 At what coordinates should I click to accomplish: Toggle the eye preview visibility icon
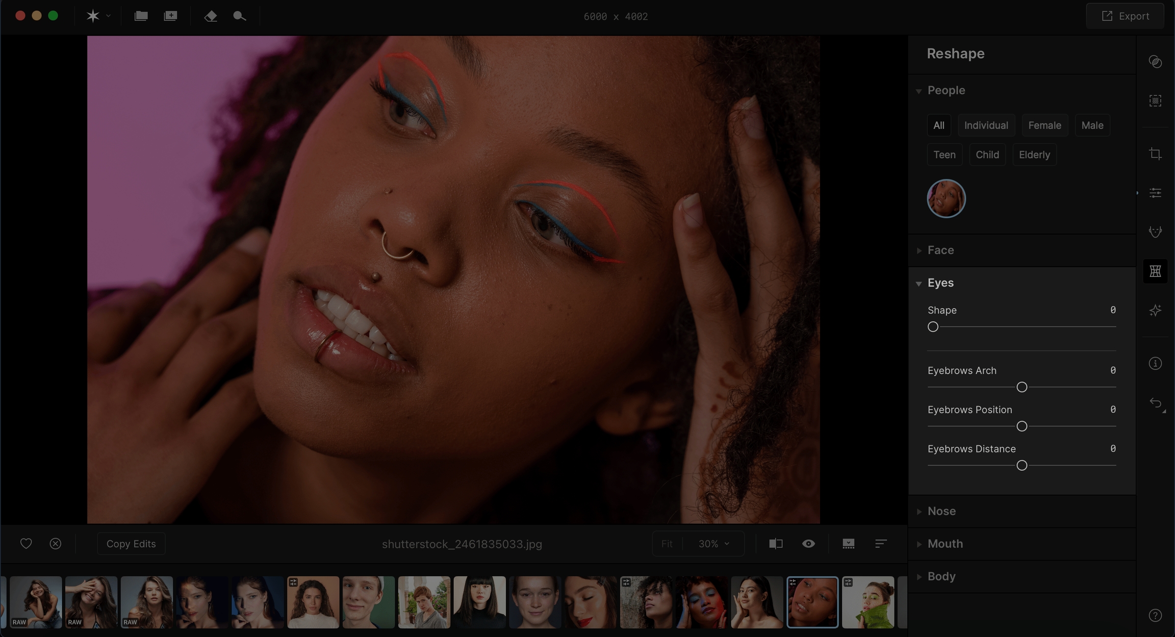coord(808,544)
